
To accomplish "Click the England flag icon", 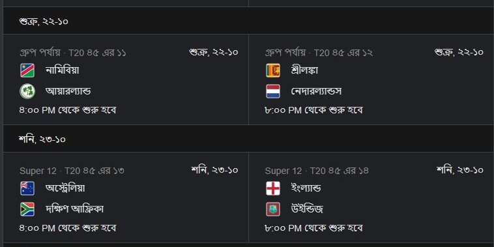I will tap(273, 188).
